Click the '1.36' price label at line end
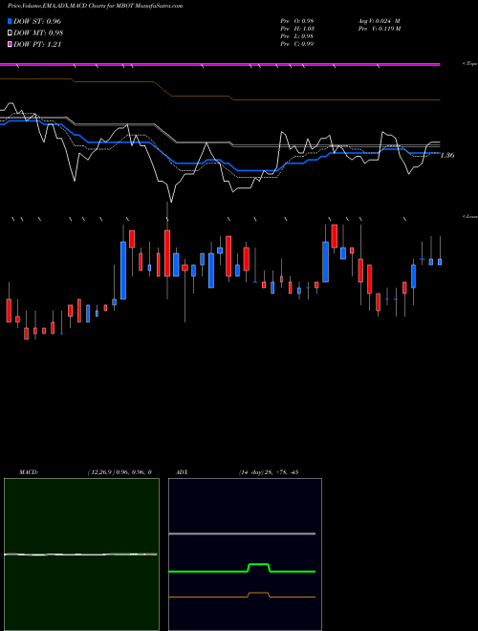The height and width of the screenshot is (631, 478). [447, 155]
